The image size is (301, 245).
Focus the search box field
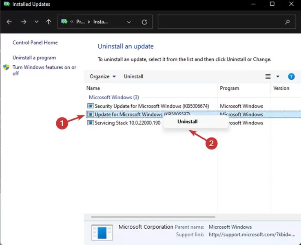227,22
